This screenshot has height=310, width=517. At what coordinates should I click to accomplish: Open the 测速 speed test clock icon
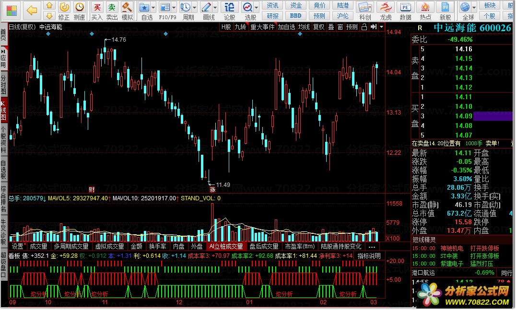[x=80, y=10]
